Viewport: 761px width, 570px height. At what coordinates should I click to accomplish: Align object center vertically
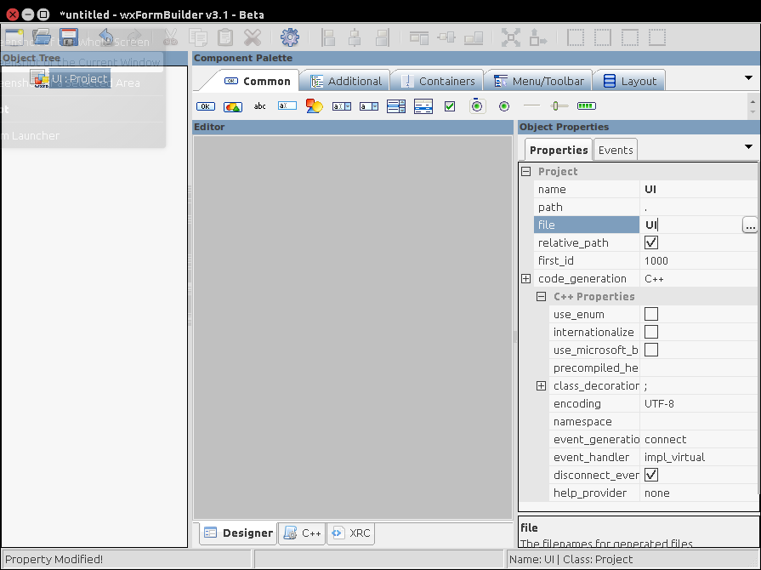click(446, 37)
